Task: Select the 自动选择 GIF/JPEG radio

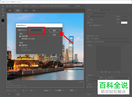Action: pyautogui.click(x=20, y=39)
